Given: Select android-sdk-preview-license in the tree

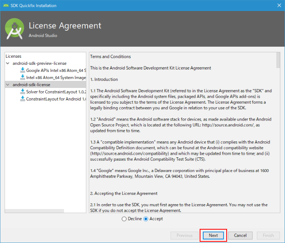Looking at the screenshot, I should (x=40, y=63).
